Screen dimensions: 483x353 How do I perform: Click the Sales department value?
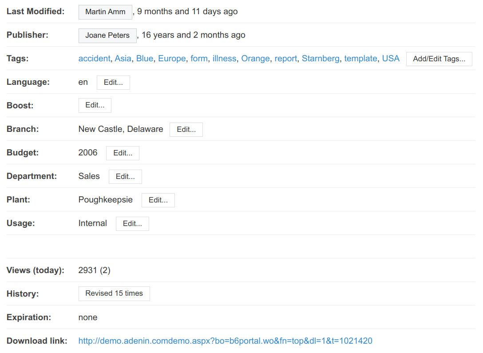[x=89, y=176]
